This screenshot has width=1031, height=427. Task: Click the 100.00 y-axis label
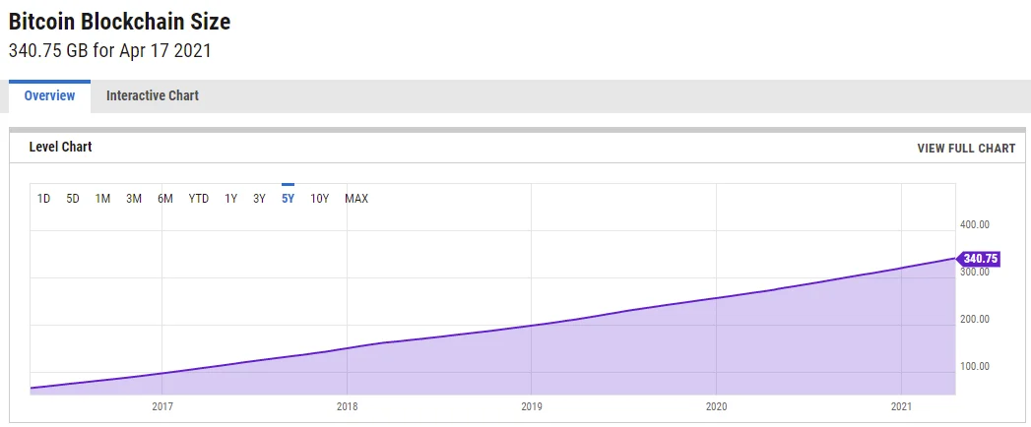975,367
